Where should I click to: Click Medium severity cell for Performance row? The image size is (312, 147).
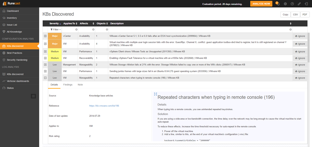55,51
